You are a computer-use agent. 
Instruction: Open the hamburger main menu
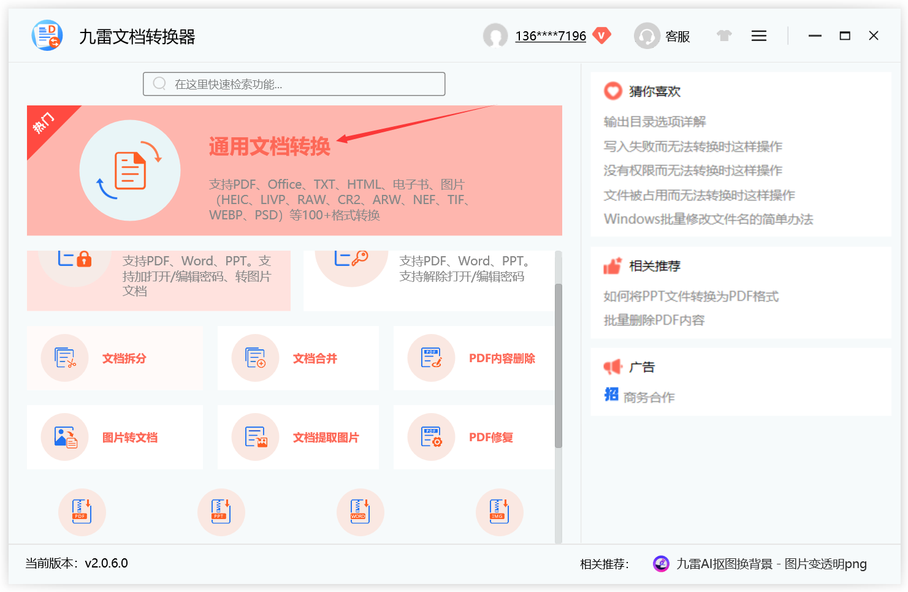759,36
